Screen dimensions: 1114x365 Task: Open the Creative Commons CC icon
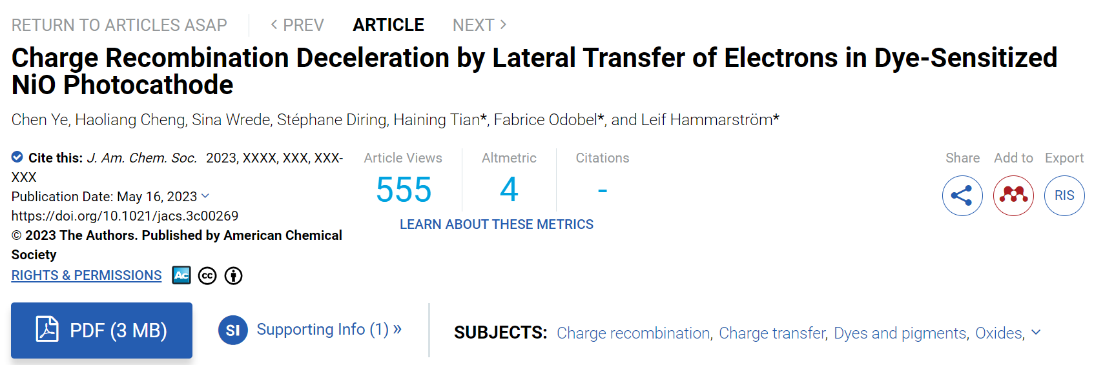(x=207, y=276)
